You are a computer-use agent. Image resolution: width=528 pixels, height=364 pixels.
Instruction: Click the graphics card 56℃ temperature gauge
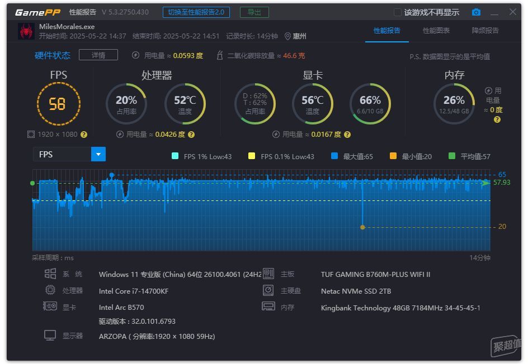tap(313, 104)
